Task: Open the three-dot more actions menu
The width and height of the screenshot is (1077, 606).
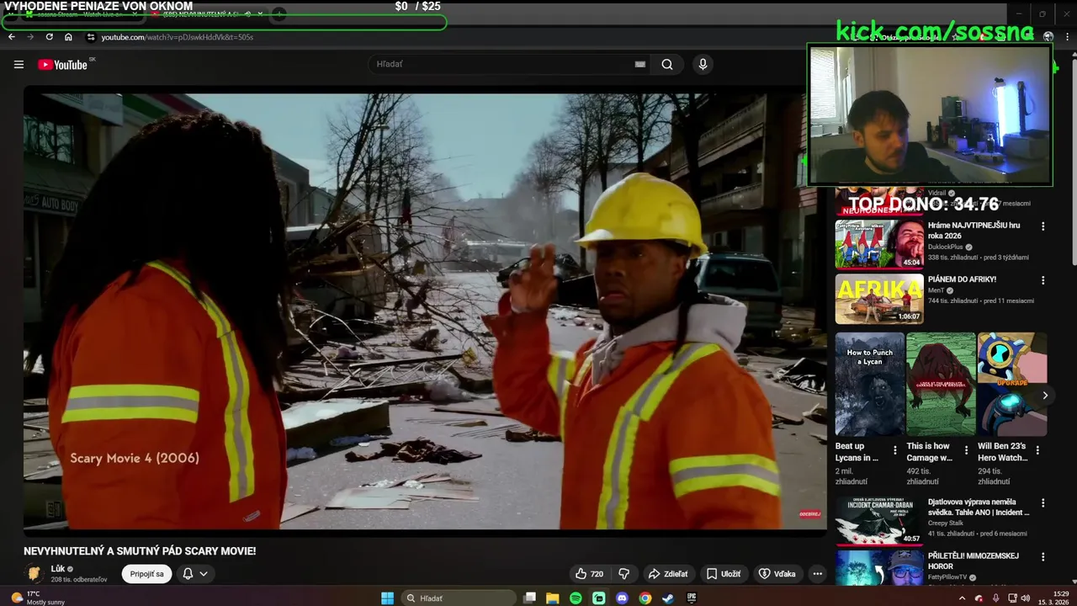Action: click(x=817, y=574)
